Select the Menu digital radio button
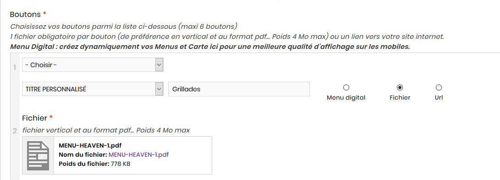The image size is (500, 180). click(346, 87)
